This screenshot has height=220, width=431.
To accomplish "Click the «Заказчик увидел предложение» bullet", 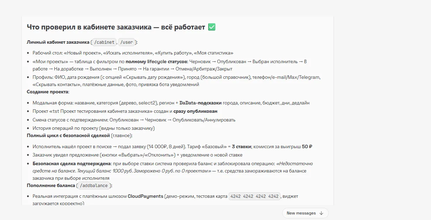I will pos(137,155).
